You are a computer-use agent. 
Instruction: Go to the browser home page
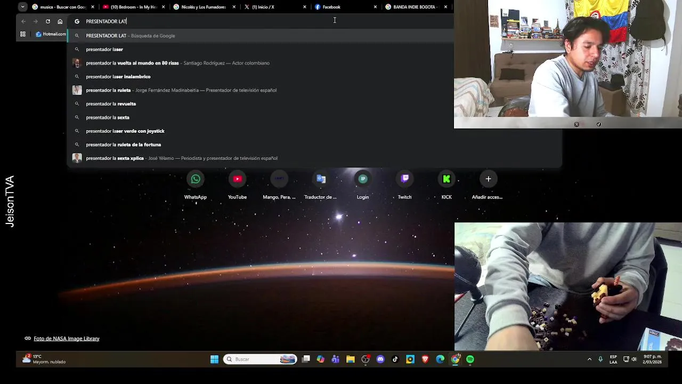tap(60, 21)
